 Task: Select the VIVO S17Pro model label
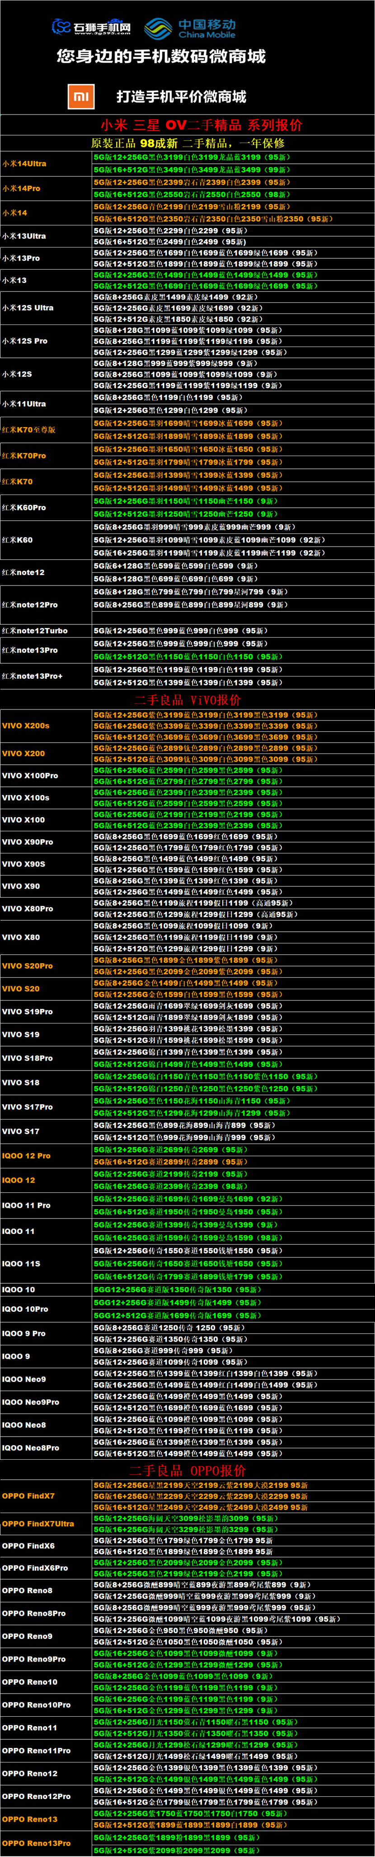[28, 1107]
